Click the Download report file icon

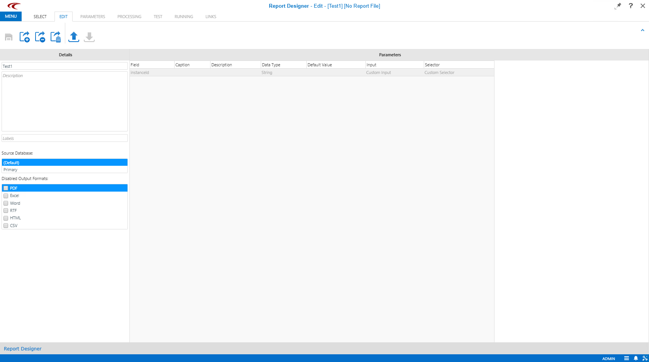click(x=89, y=37)
